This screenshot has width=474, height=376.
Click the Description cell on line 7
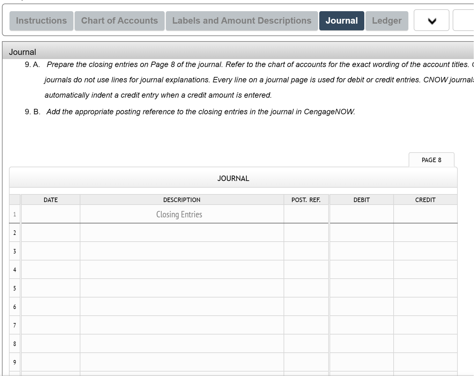coord(182,325)
